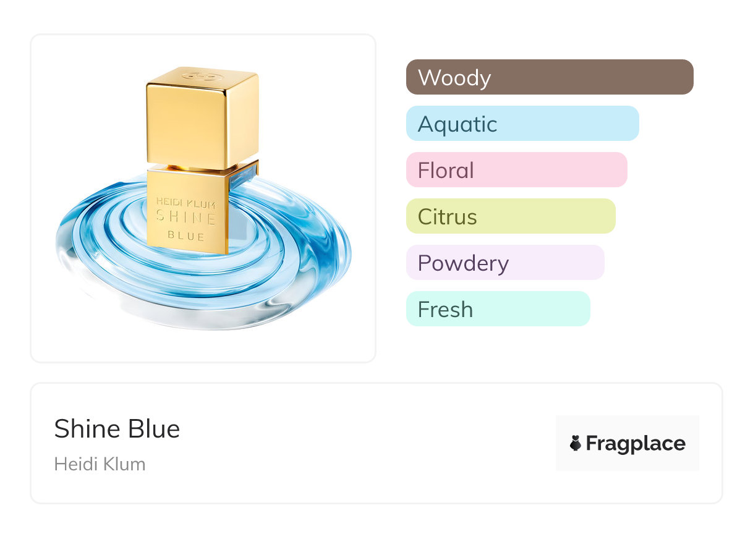Click the gold label block on the bottle

pos(187,210)
